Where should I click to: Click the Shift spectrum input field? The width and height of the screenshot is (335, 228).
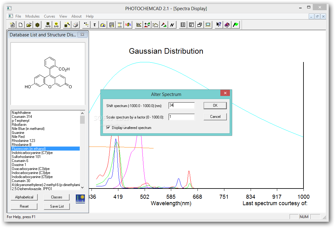click(182, 106)
